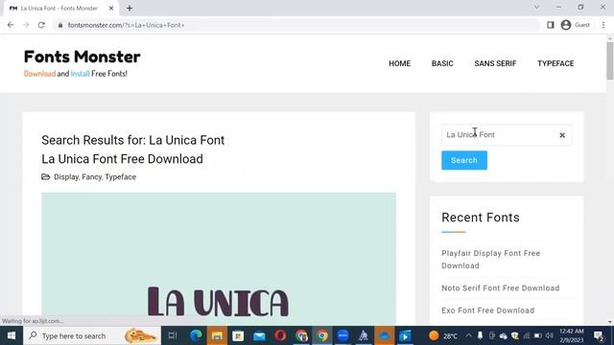This screenshot has height=345, width=614.
Task: Clear the search field with X
Action: [562, 135]
